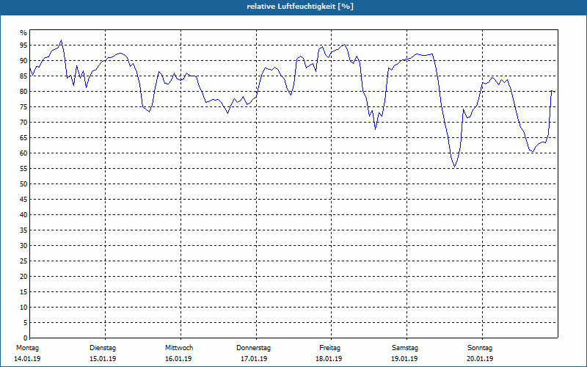Click the y-axis value 5
Image resolution: width=587 pixels, height=367 pixels.
(26, 323)
